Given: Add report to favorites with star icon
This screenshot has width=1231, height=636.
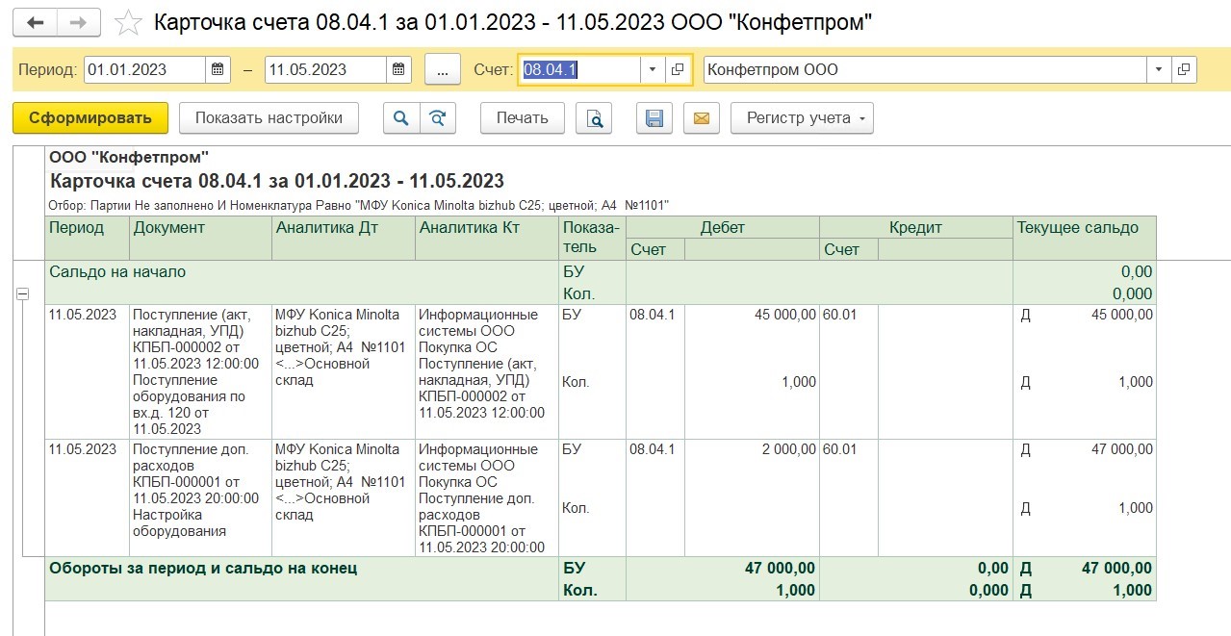Looking at the screenshot, I should point(128,22).
